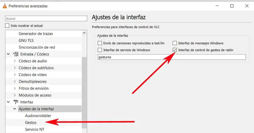Maximize the Preferencias avanzadas window
This screenshot has height=133, width=254.
[x=232, y=6]
